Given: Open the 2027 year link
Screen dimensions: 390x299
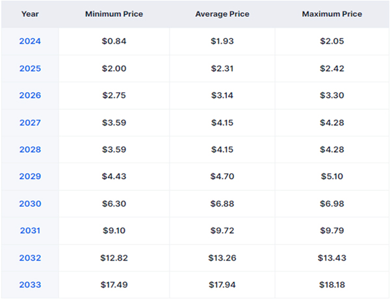Looking at the screenshot, I should [x=30, y=123].
